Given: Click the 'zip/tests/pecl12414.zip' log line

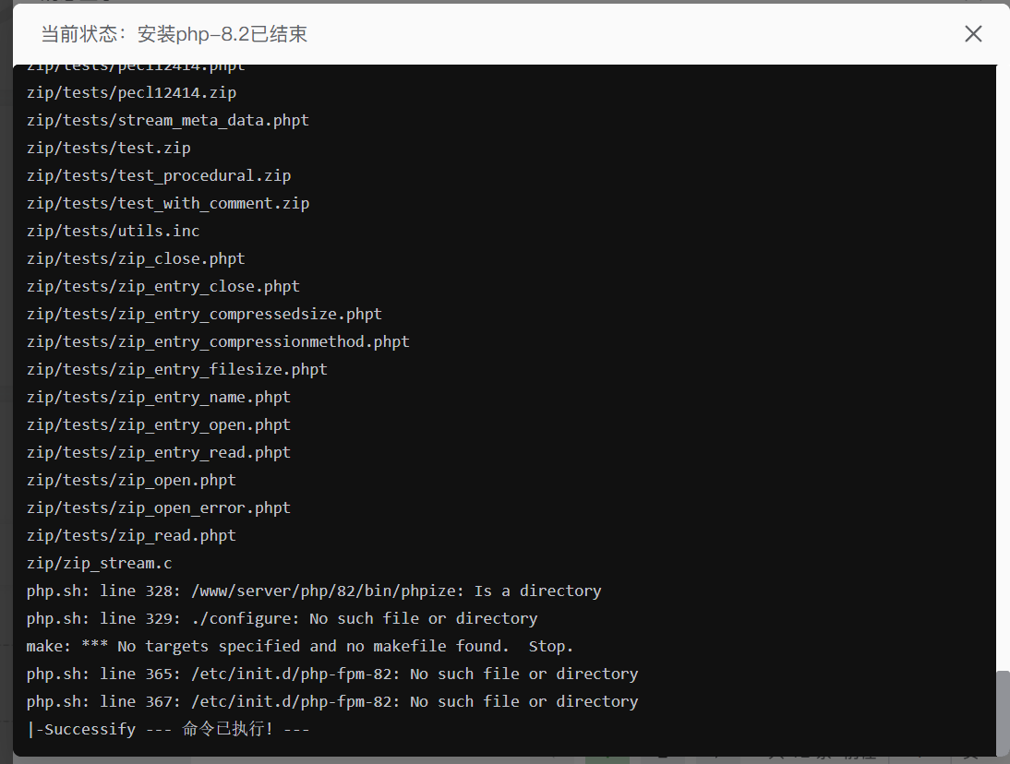Looking at the screenshot, I should coord(131,92).
